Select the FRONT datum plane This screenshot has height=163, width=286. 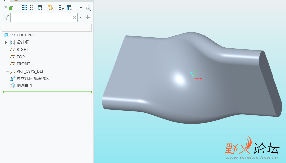coord(23,64)
